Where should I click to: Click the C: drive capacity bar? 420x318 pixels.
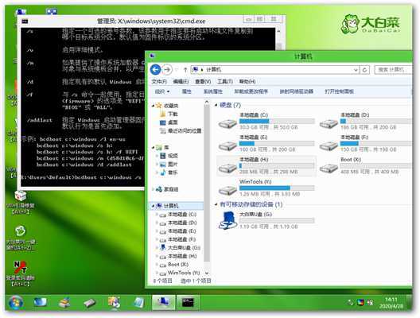(x=277, y=122)
